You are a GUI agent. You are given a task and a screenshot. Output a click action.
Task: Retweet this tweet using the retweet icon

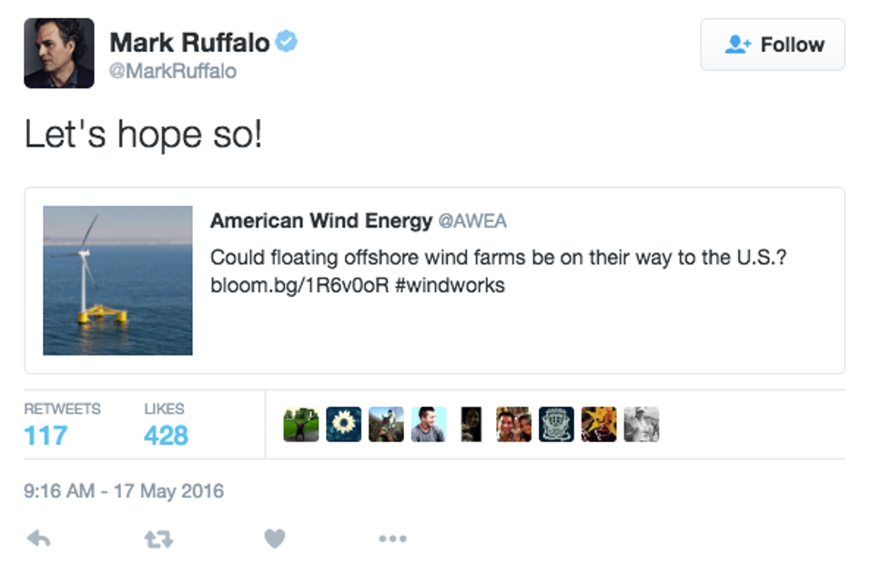click(x=158, y=539)
